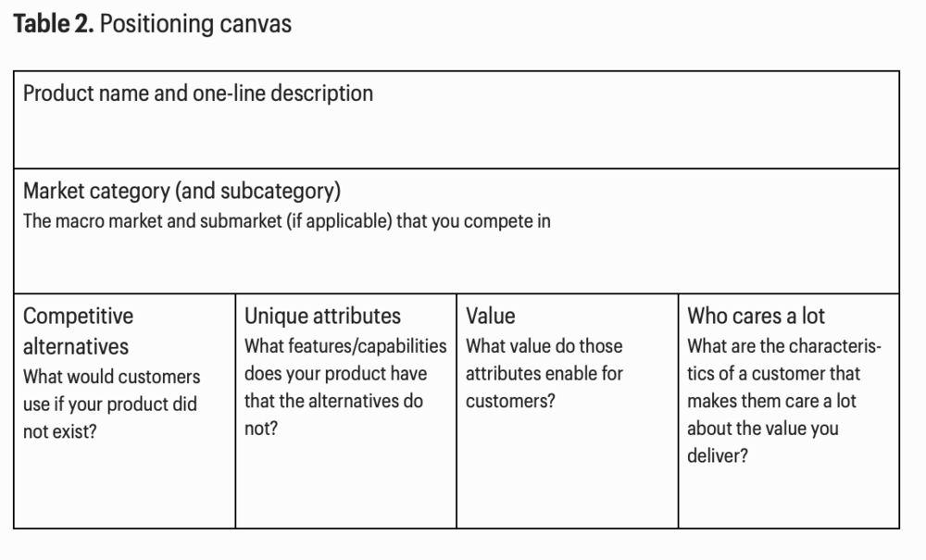Click 'Product name and one-line description' heading

click(x=198, y=93)
